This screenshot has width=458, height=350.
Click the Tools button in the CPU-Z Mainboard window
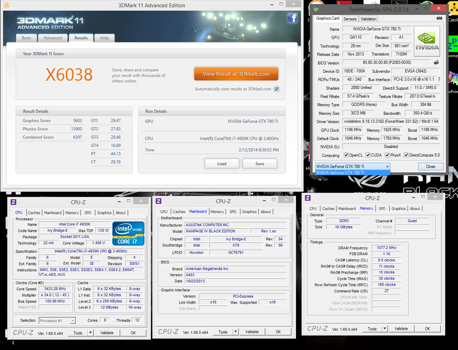click(223, 332)
